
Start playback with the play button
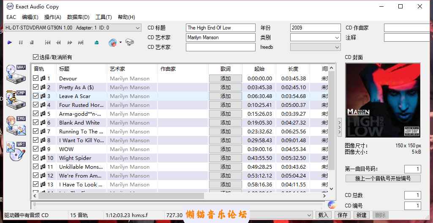10,42
